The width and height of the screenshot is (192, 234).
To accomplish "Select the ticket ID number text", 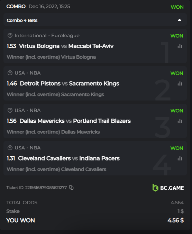I will pos(46,188).
